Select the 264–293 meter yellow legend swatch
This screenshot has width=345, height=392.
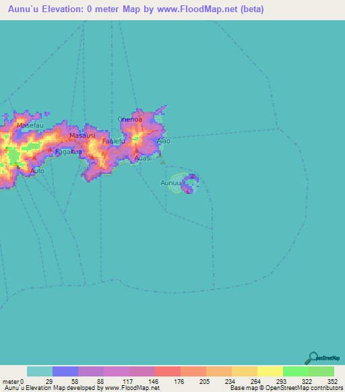(x=270, y=372)
